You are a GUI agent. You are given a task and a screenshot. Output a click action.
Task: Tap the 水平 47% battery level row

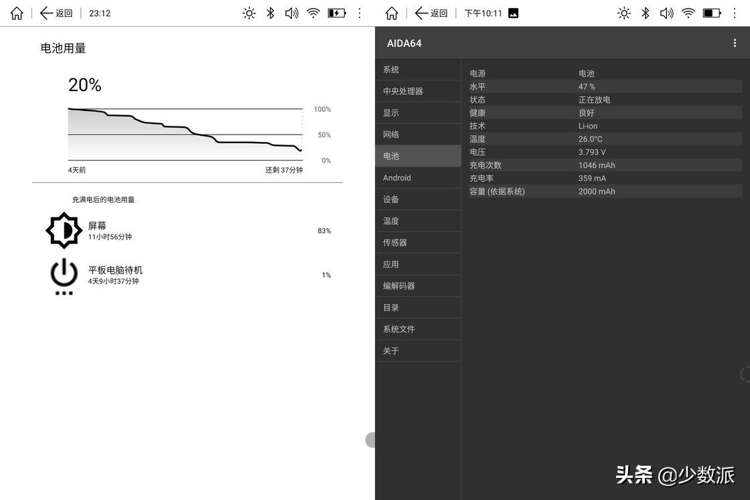[x=603, y=86]
